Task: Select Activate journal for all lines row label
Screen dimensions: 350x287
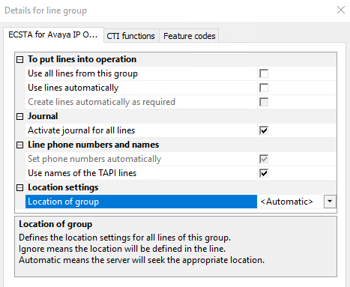Action: [81, 130]
